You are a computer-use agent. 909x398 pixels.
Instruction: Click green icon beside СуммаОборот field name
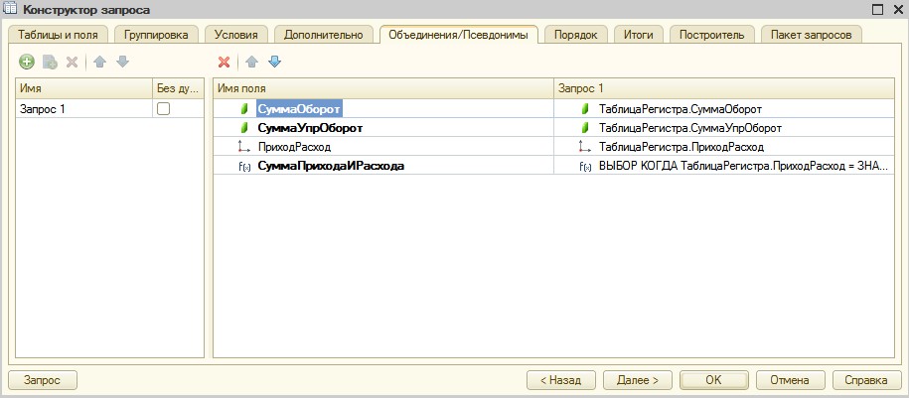(244, 108)
